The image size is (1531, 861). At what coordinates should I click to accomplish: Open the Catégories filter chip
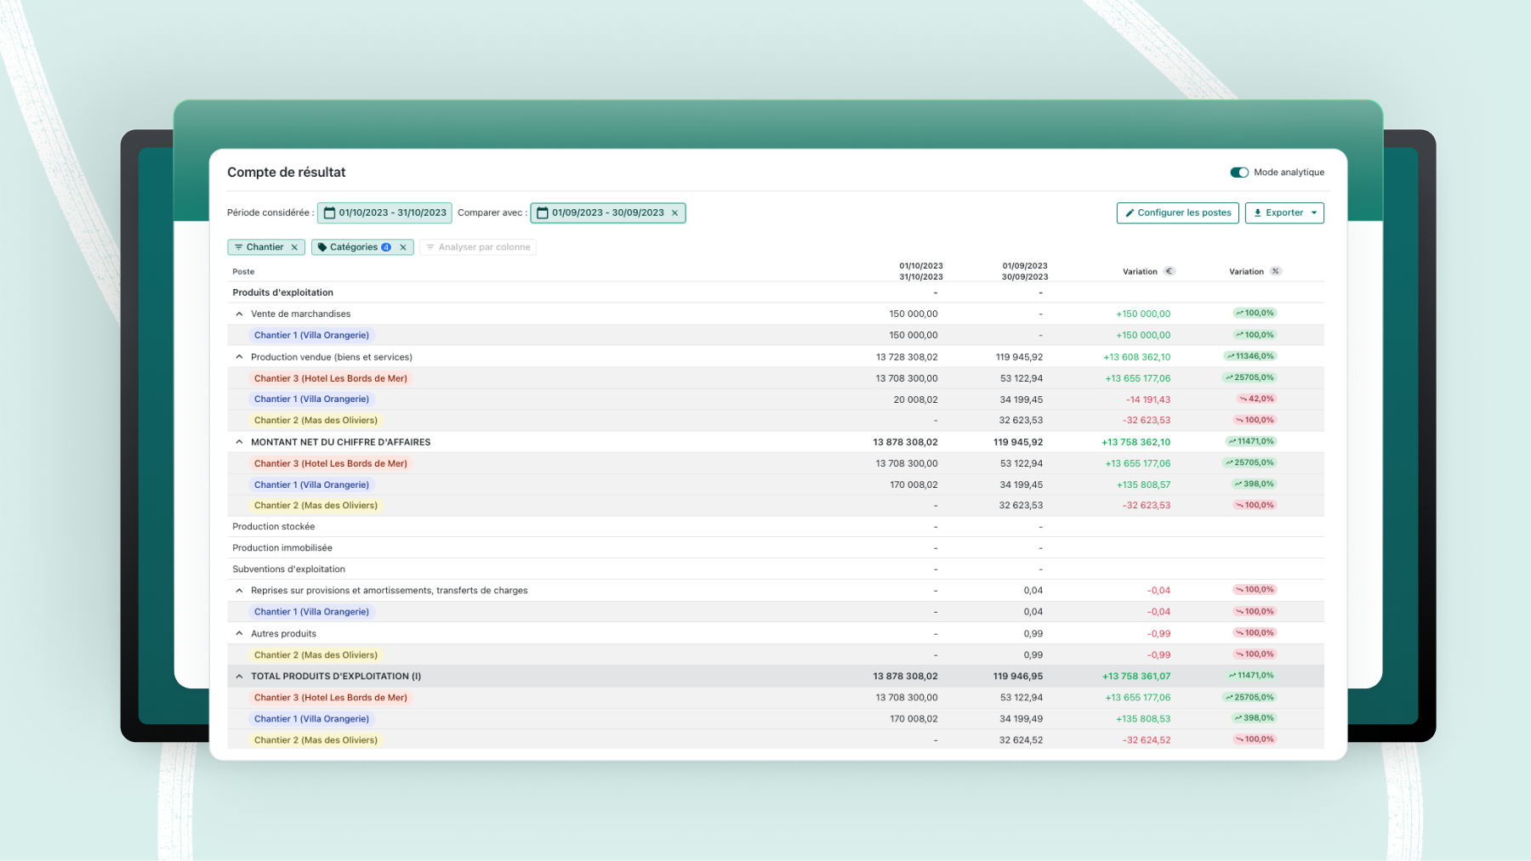(361, 247)
